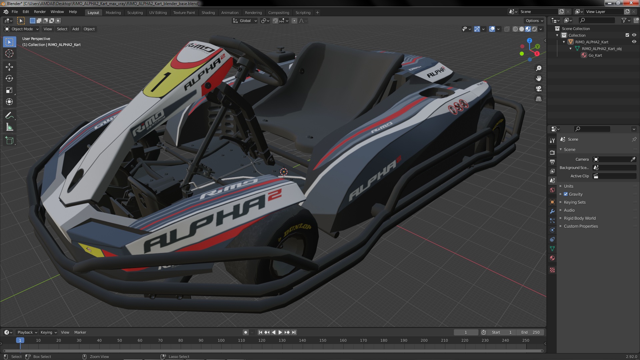Select the Scale tool

pyautogui.click(x=9, y=90)
